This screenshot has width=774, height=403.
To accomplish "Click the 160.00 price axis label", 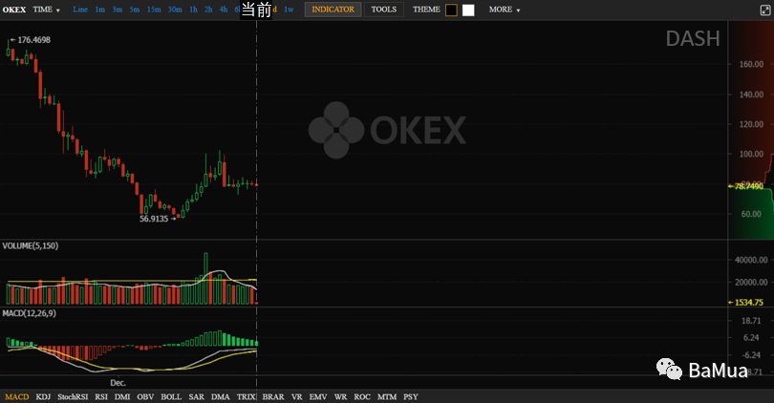I will [751, 64].
